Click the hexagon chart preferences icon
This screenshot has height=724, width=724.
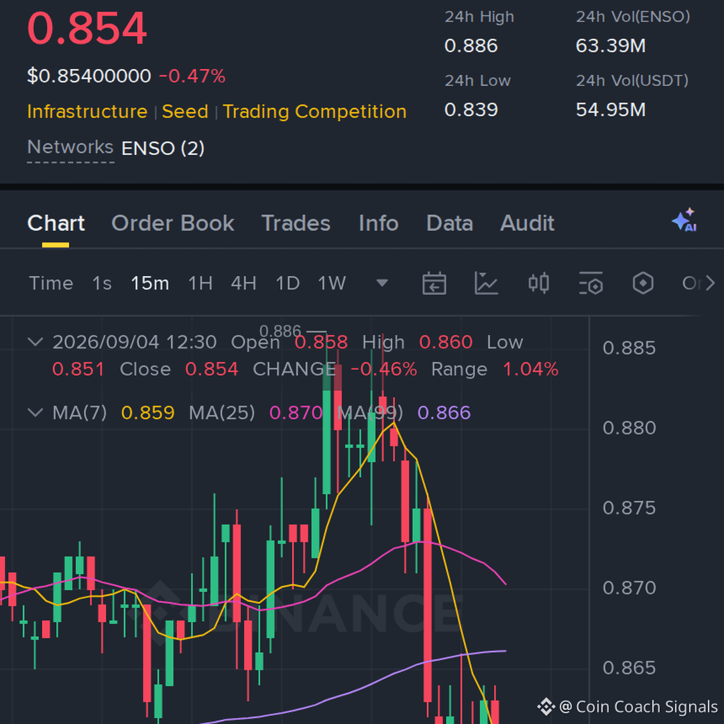pyautogui.click(x=643, y=283)
